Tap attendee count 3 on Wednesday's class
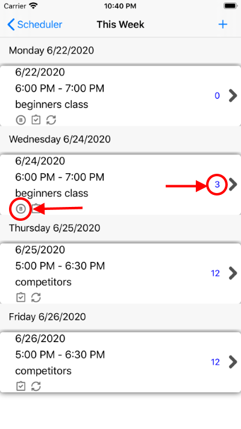This screenshot has height=429, width=241. [217, 185]
